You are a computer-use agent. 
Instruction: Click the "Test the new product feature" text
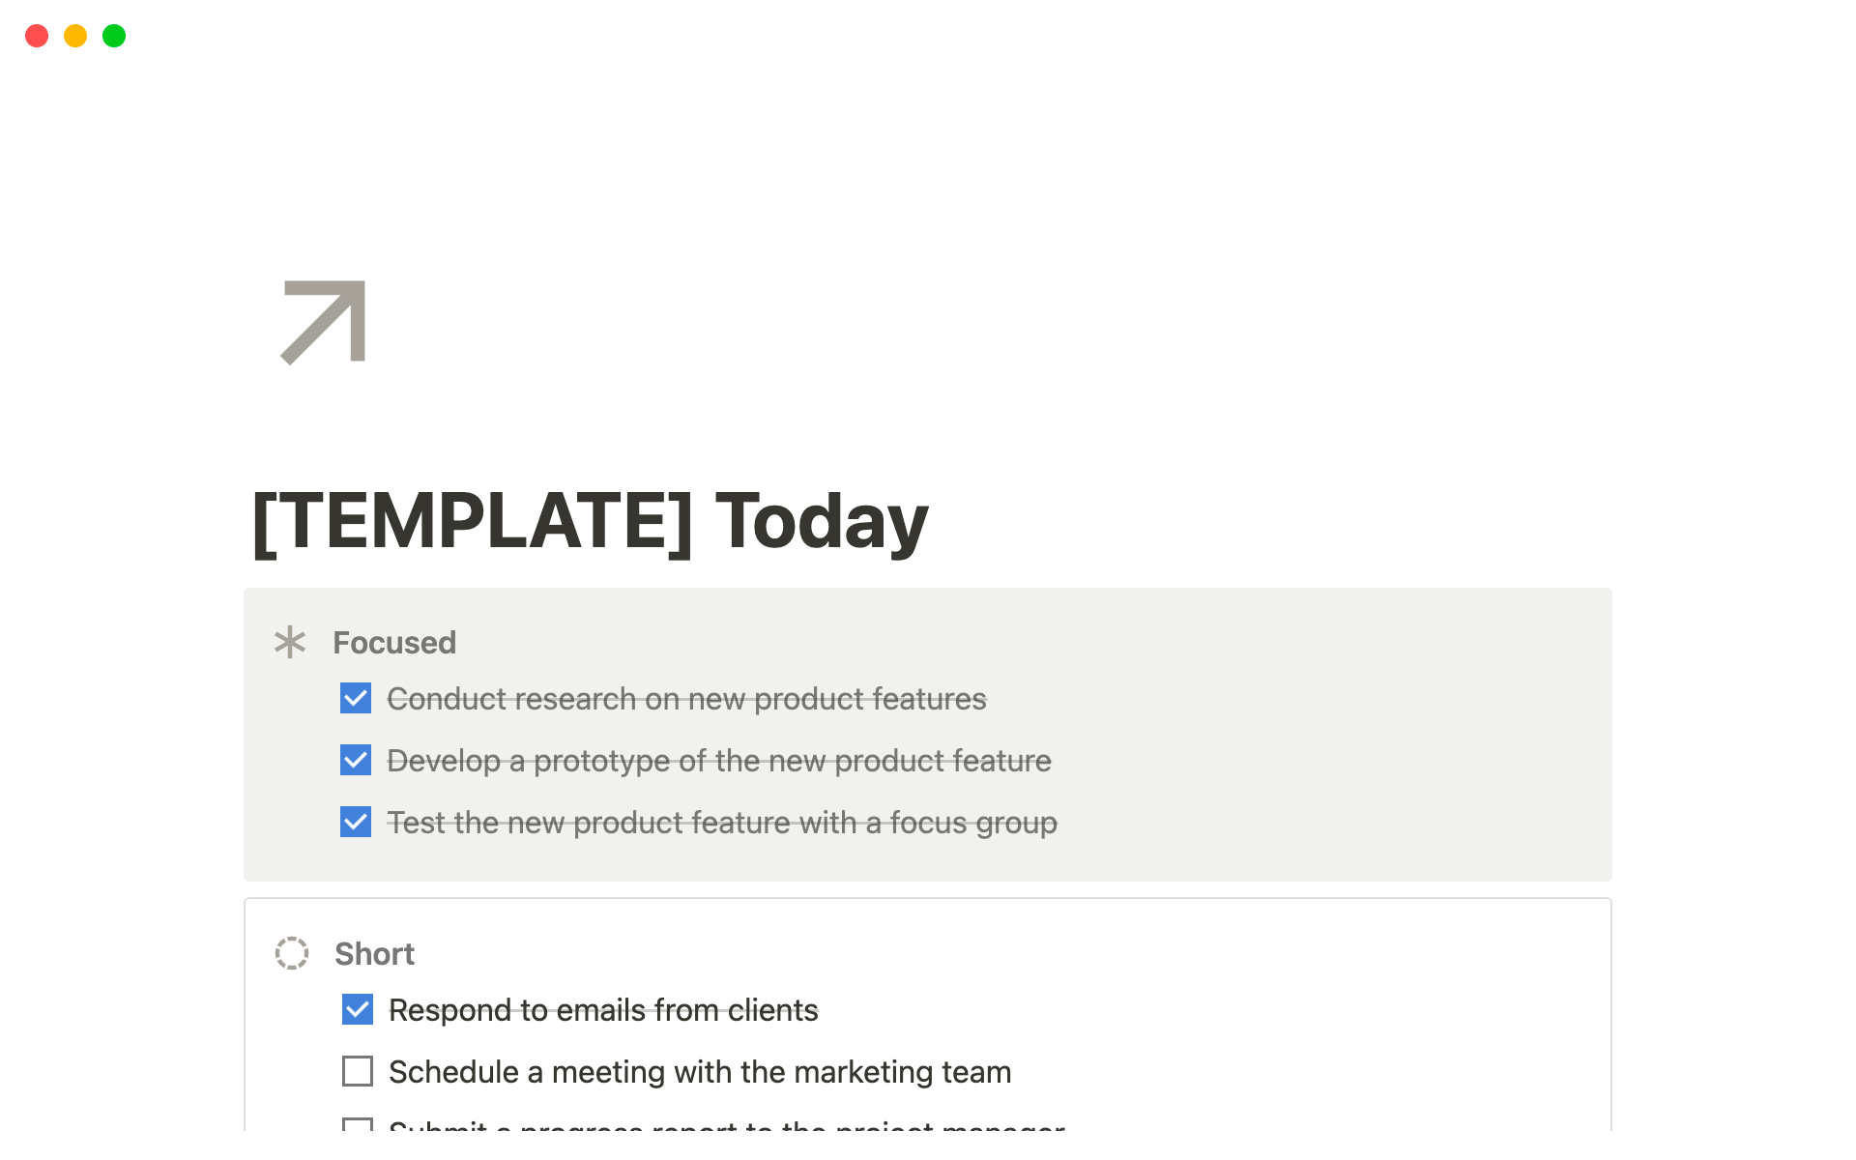point(721,823)
